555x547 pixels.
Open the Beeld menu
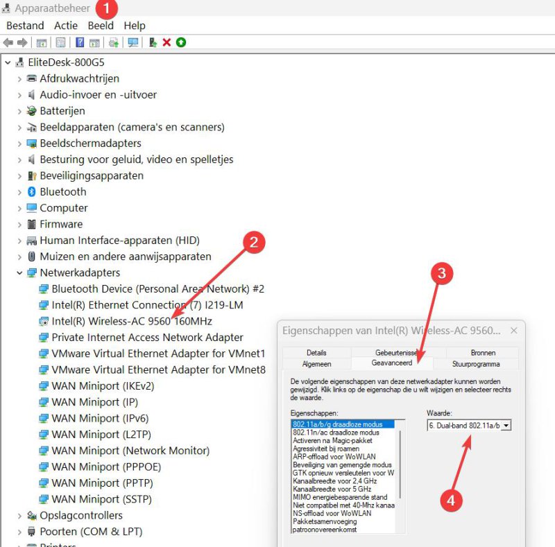coord(101,26)
